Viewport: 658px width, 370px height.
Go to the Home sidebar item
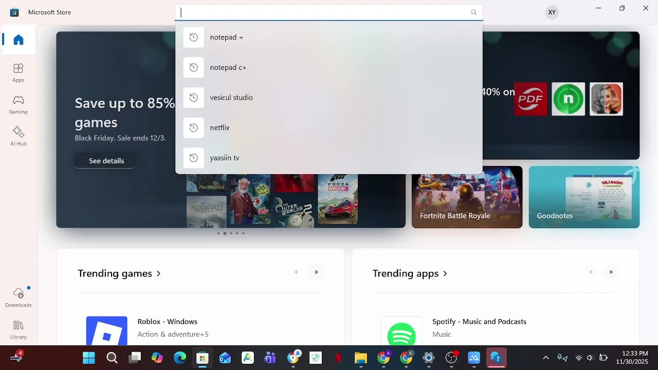pyautogui.click(x=19, y=40)
